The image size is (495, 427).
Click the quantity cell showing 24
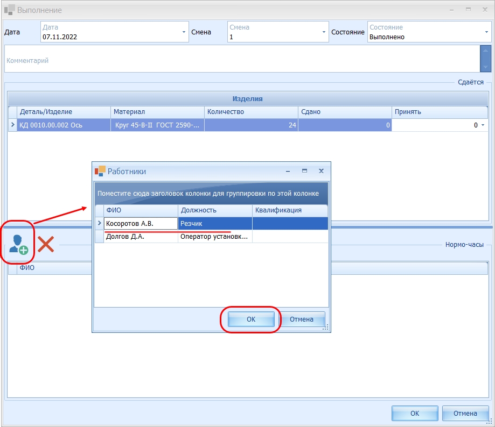click(x=252, y=125)
